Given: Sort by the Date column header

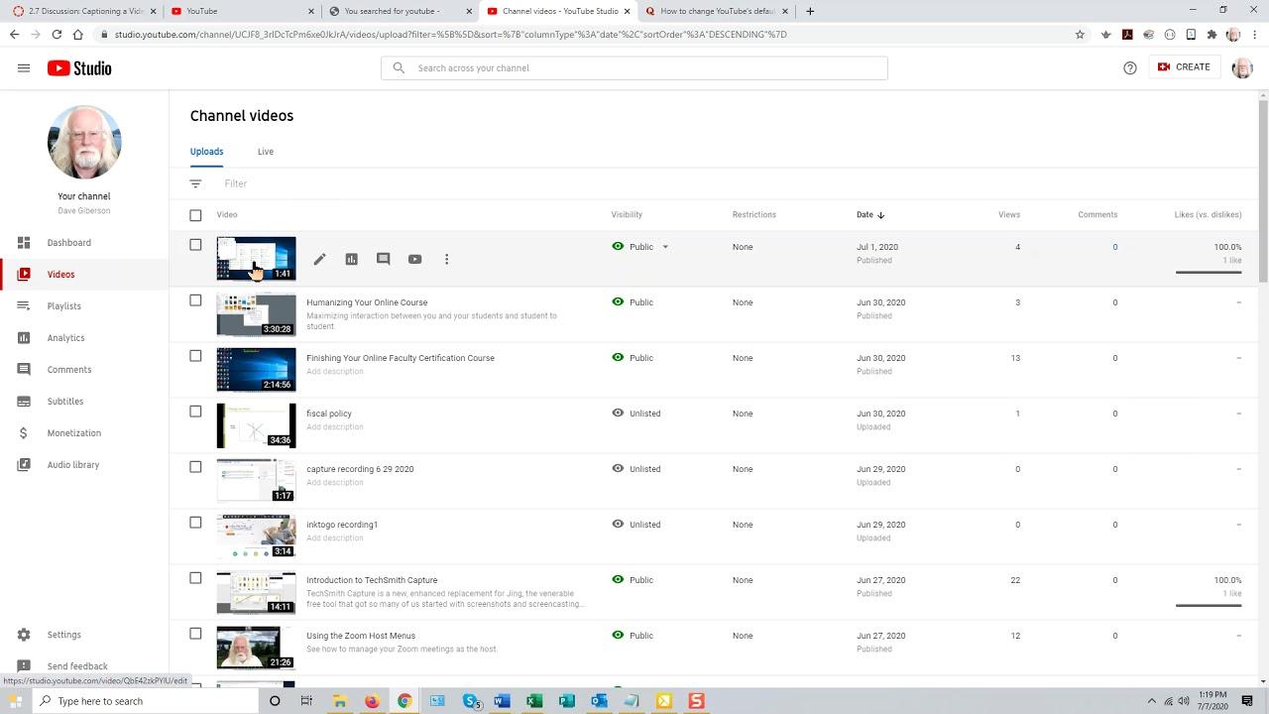Looking at the screenshot, I should coord(870,214).
